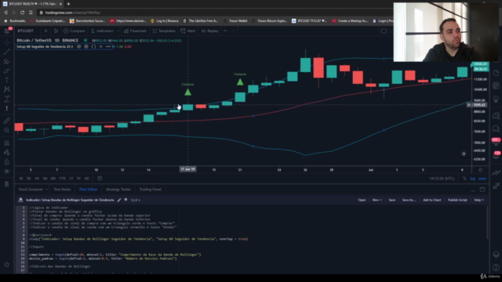Open indicator source code braces icon
This screenshot has height=282, width=502.
(x=93, y=47)
